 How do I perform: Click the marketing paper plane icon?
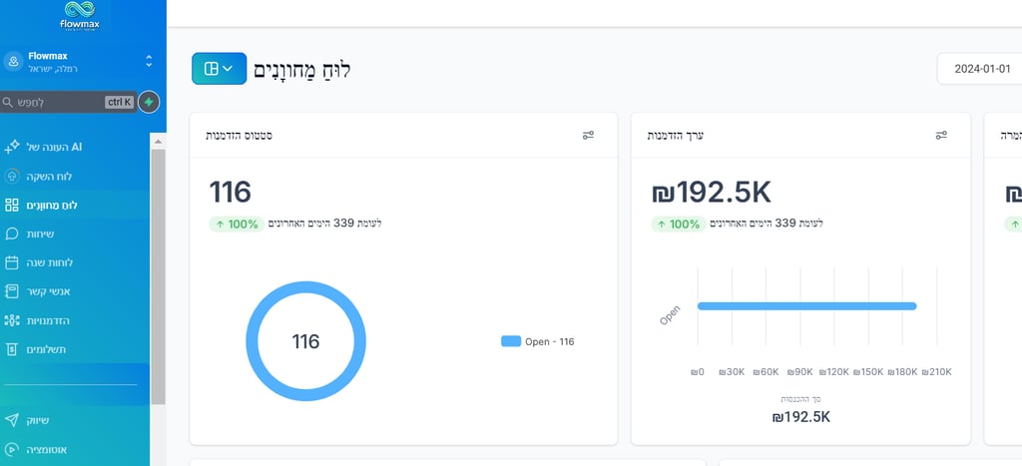click(12, 420)
